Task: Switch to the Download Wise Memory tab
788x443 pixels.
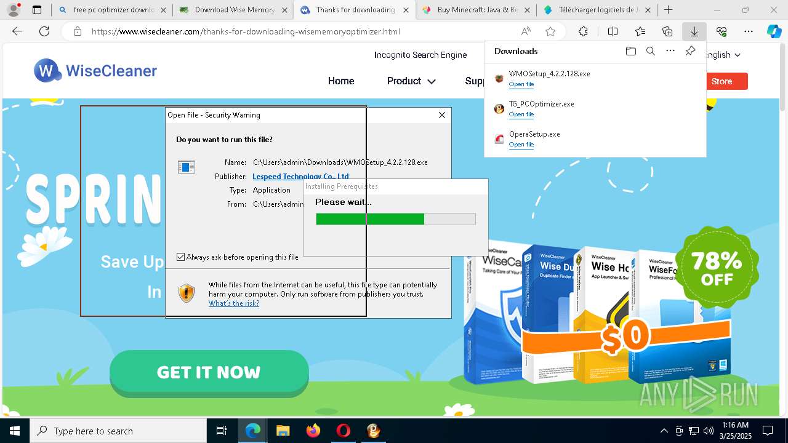Action: [x=233, y=10]
